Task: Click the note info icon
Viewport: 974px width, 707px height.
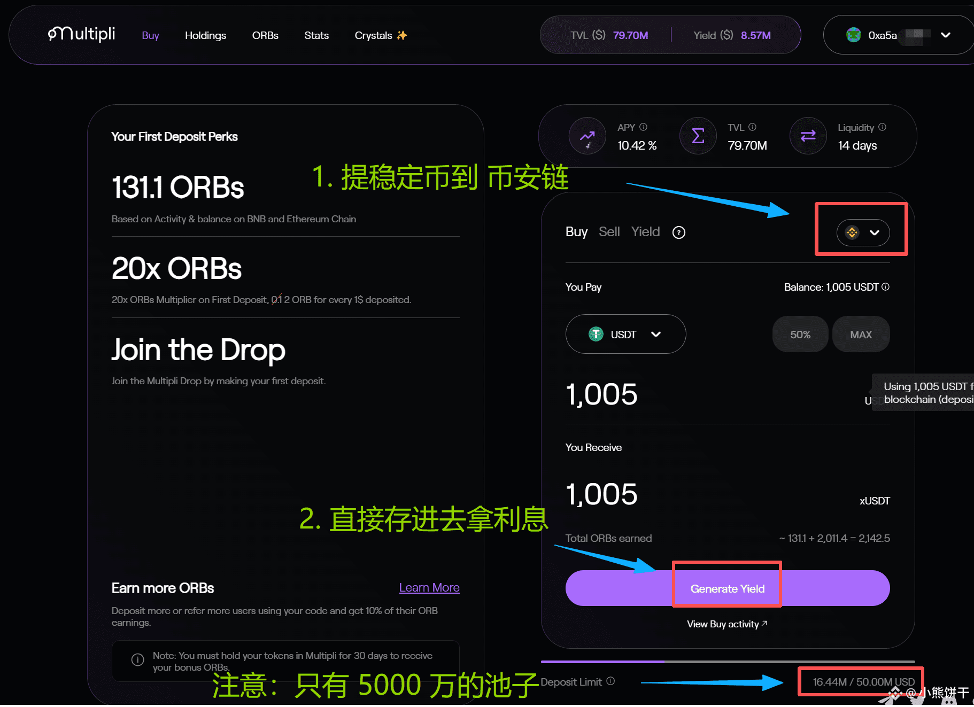Action: pyautogui.click(x=138, y=660)
